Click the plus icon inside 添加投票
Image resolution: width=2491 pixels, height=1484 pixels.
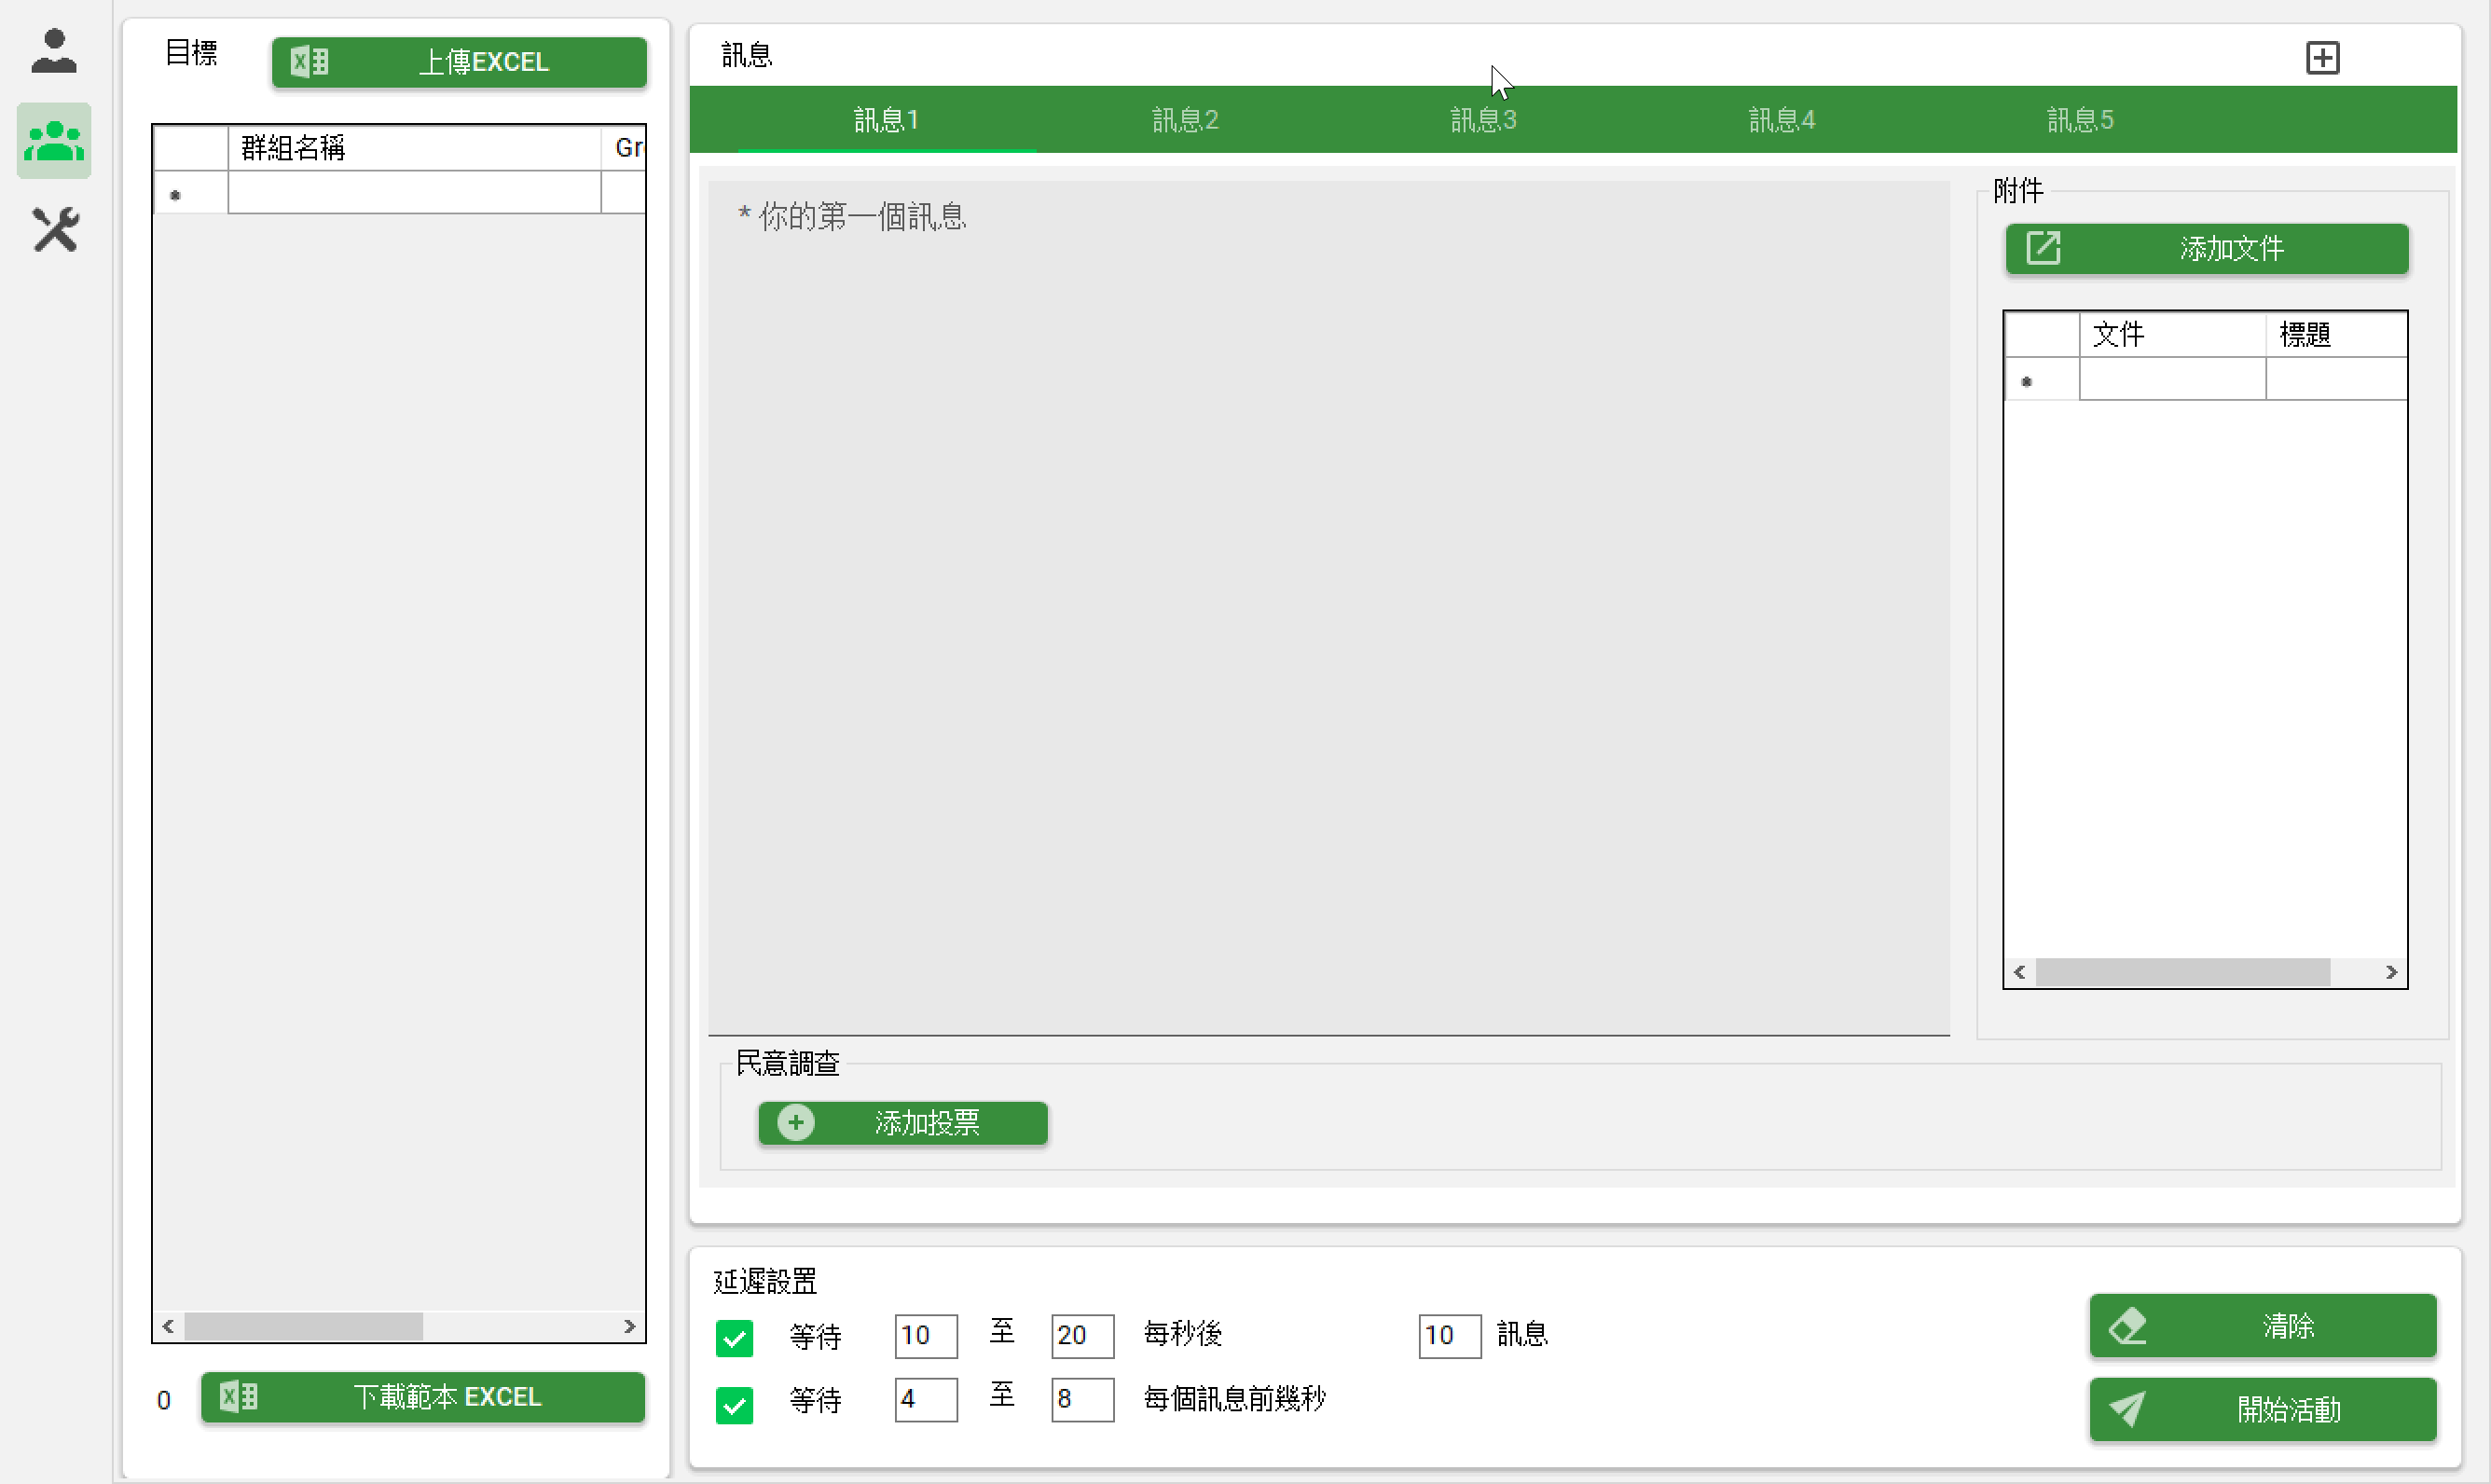tap(795, 1122)
